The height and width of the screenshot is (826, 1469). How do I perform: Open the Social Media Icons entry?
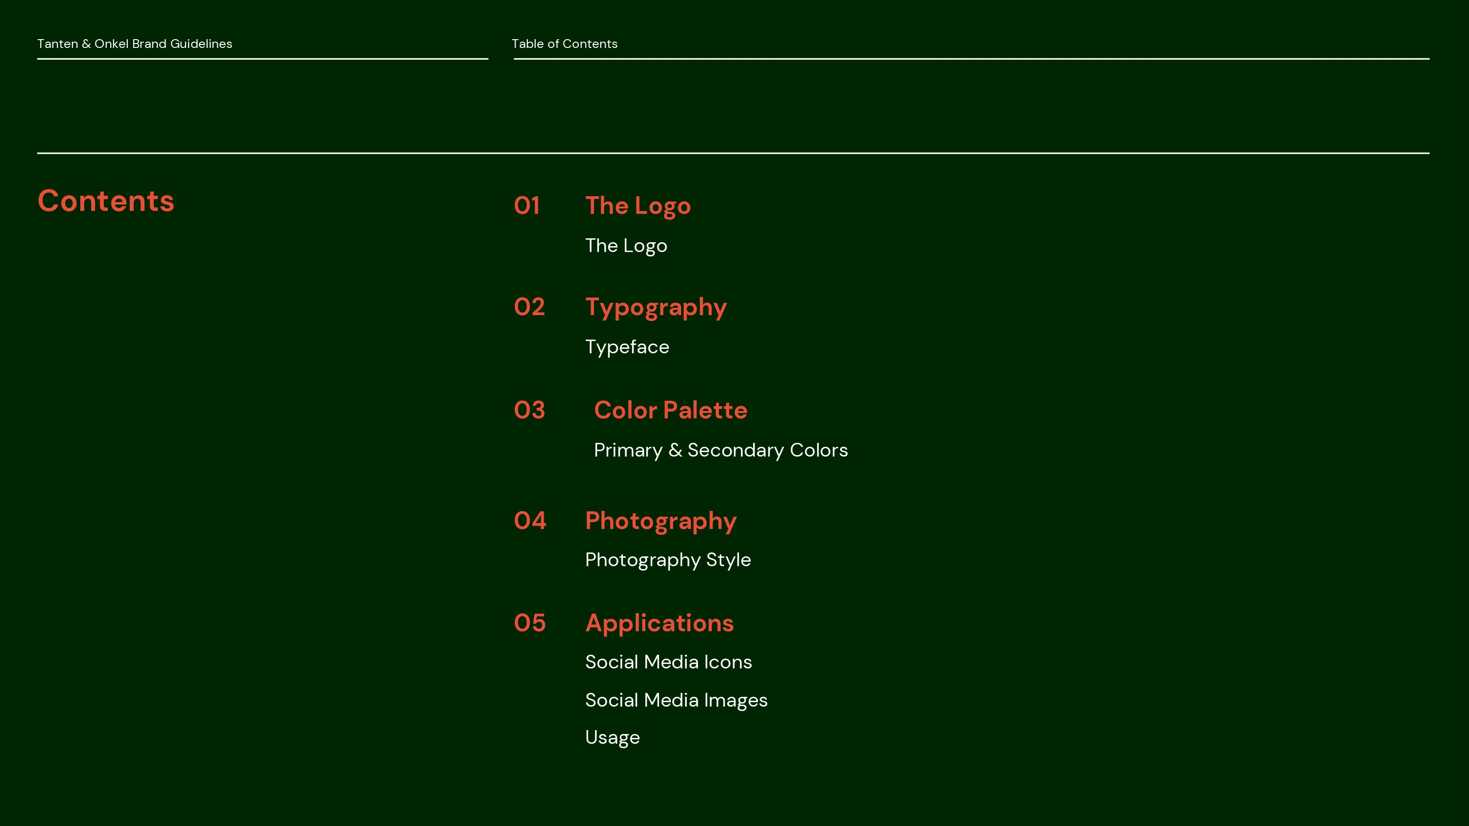668,662
